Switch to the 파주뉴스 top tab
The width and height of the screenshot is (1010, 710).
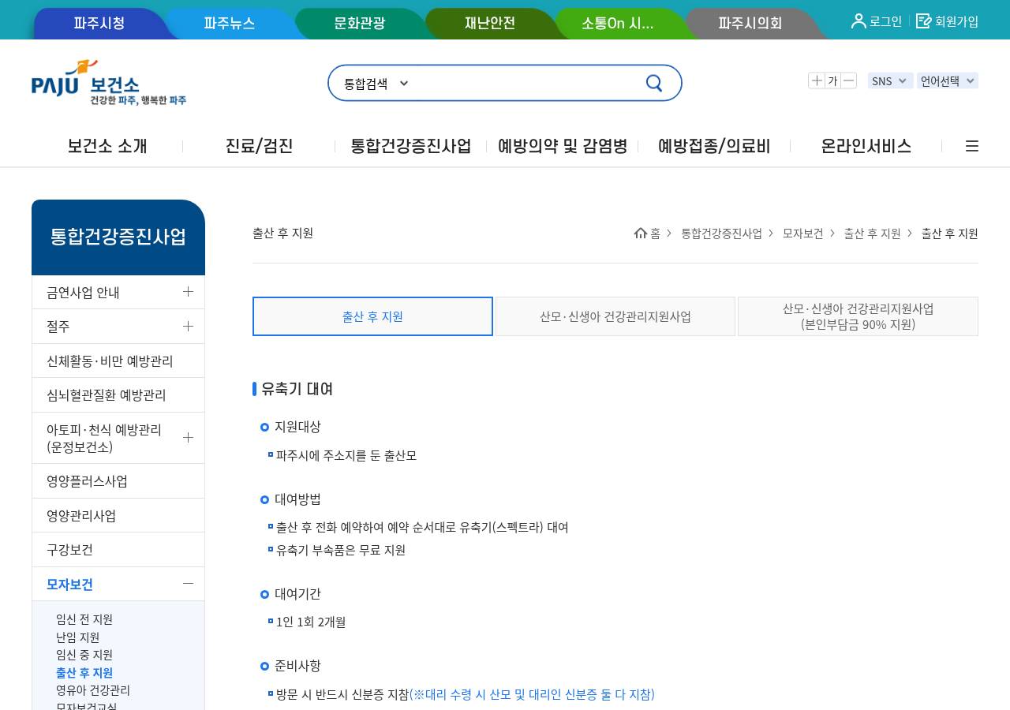(x=229, y=23)
